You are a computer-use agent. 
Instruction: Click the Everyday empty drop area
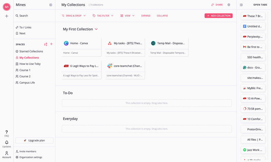pos(147,129)
